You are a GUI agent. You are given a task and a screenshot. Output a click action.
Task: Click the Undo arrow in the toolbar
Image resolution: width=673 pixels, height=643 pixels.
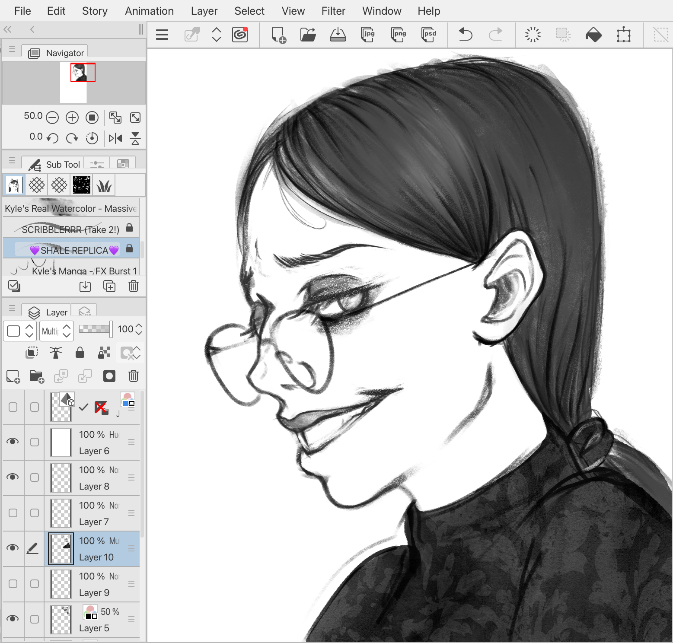click(465, 34)
